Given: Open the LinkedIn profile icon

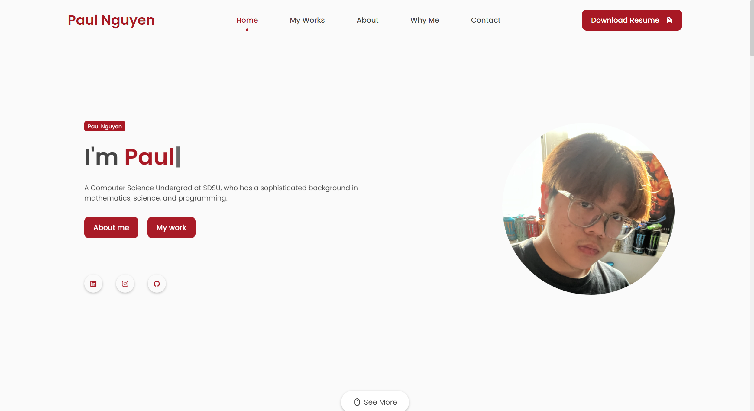Looking at the screenshot, I should tap(93, 284).
